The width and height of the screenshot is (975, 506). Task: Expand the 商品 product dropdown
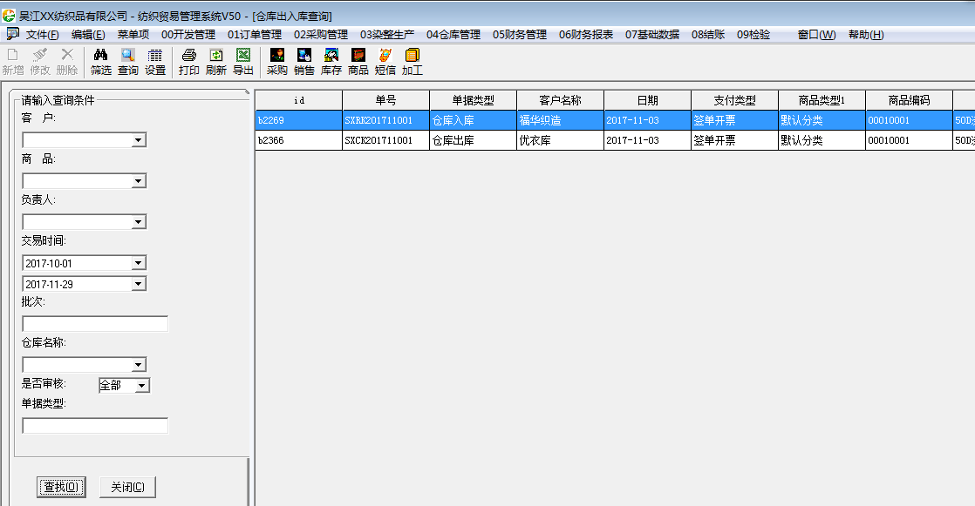tap(139, 181)
